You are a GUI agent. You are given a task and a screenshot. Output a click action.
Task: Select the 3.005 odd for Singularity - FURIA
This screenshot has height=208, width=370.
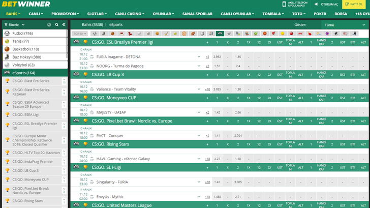coord(238,182)
